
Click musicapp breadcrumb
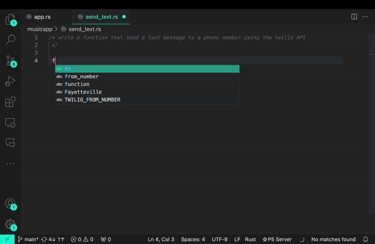click(40, 29)
